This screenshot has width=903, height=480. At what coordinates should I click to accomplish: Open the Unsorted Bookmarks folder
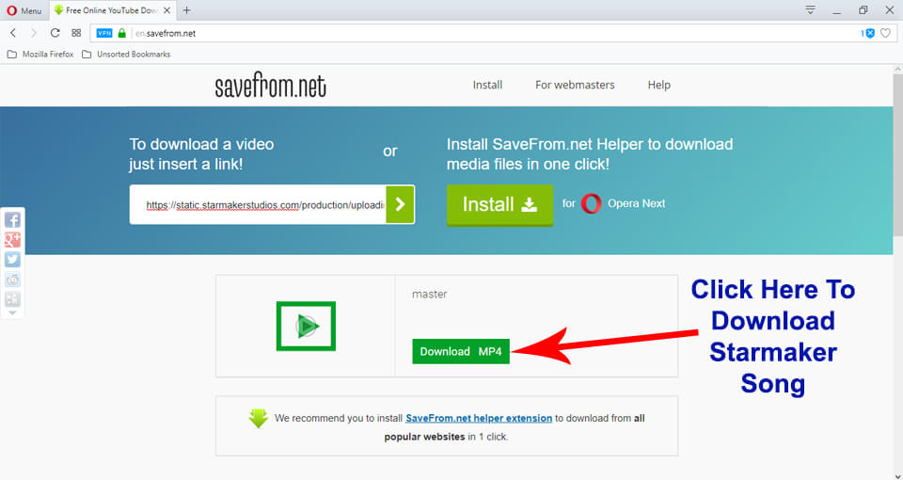pos(126,55)
